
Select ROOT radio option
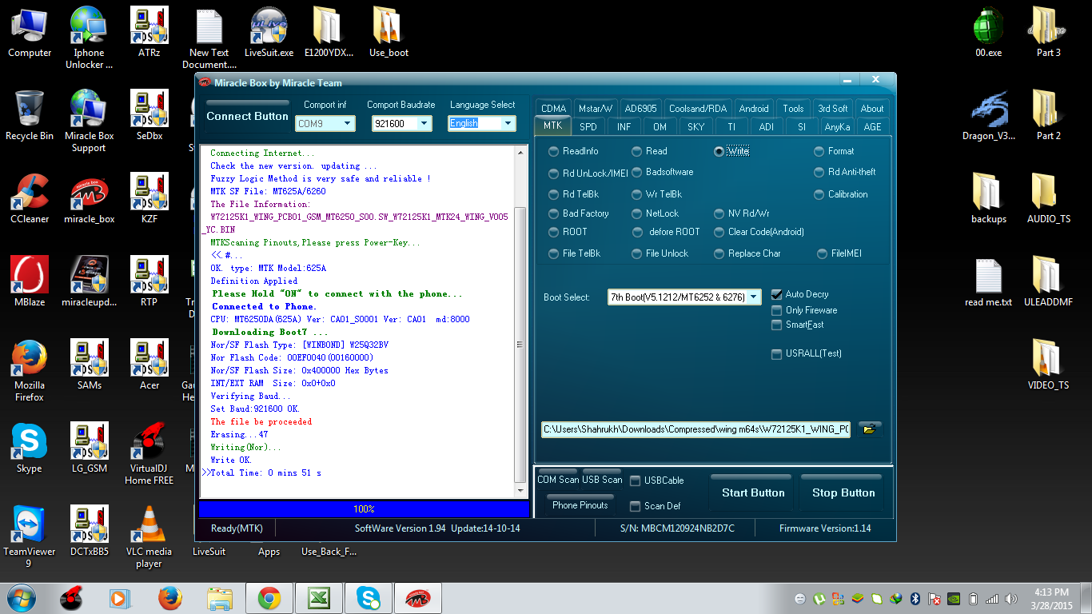coord(568,232)
